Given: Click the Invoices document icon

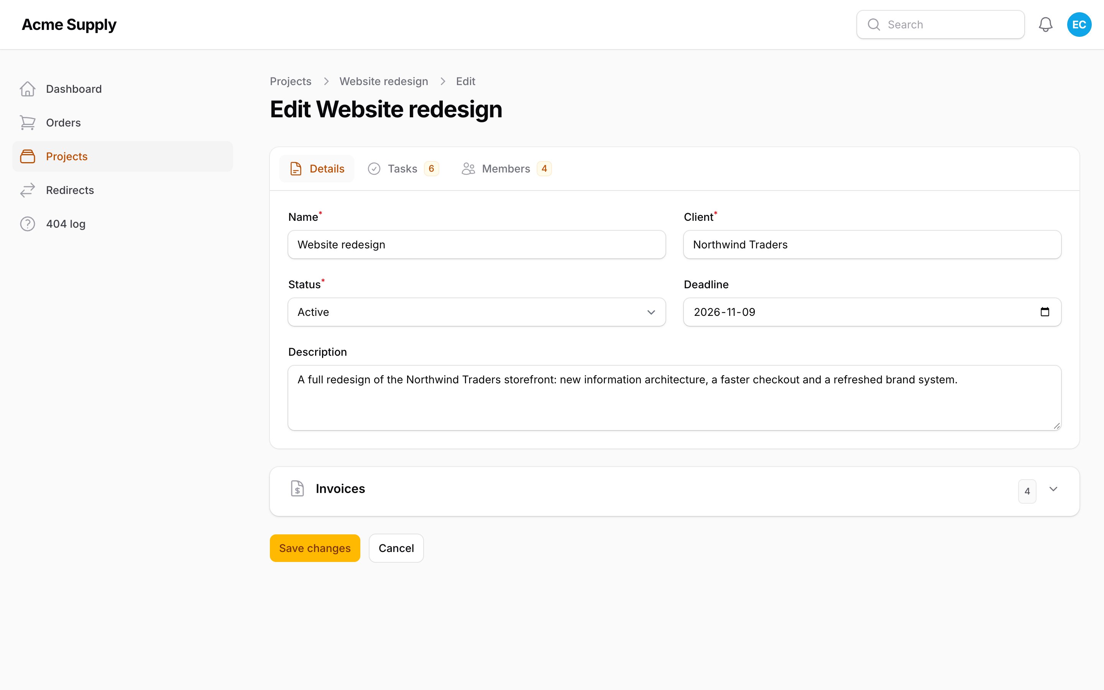Looking at the screenshot, I should click(x=297, y=489).
